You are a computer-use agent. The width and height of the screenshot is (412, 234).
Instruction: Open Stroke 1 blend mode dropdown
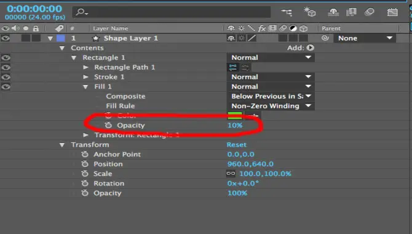[x=271, y=77]
